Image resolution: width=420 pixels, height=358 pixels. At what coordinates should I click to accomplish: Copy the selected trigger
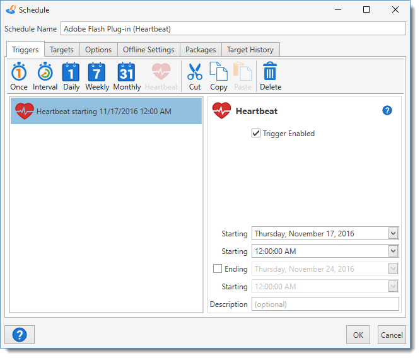pos(219,76)
